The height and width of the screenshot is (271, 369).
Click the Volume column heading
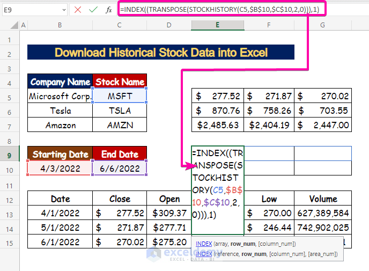point(323,199)
